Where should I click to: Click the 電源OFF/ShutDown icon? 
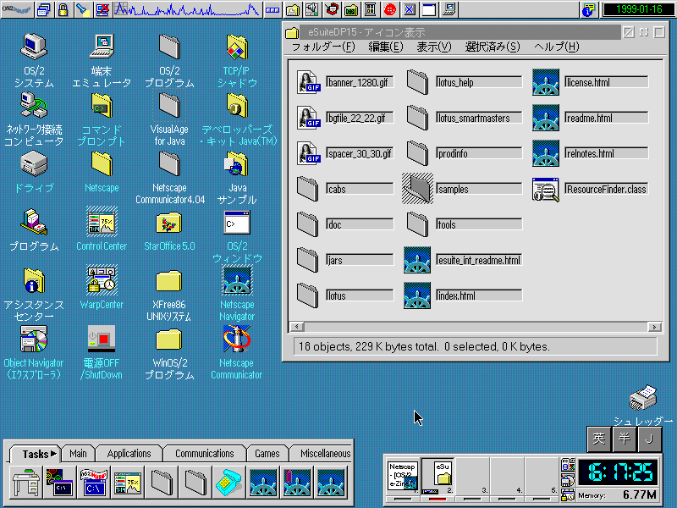(x=102, y=340)
